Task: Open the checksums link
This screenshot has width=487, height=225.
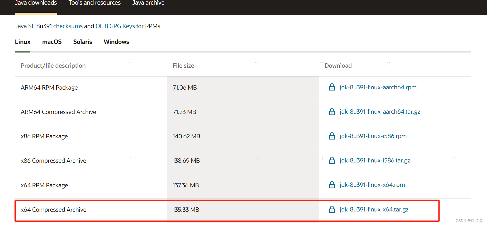Action: pyautogui.click(x=68, y=26)
